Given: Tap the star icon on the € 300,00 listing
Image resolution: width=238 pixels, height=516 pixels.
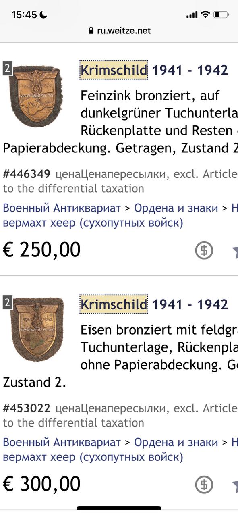Looking at the screenshot, I should point(235,485).
